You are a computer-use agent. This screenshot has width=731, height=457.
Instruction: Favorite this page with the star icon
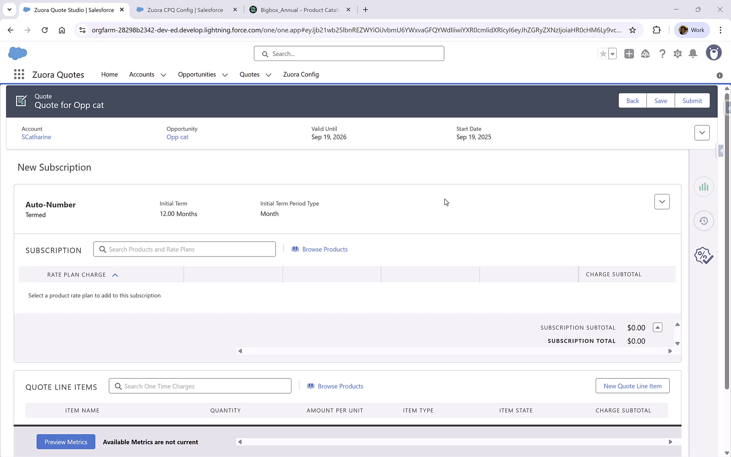(603, 54)
